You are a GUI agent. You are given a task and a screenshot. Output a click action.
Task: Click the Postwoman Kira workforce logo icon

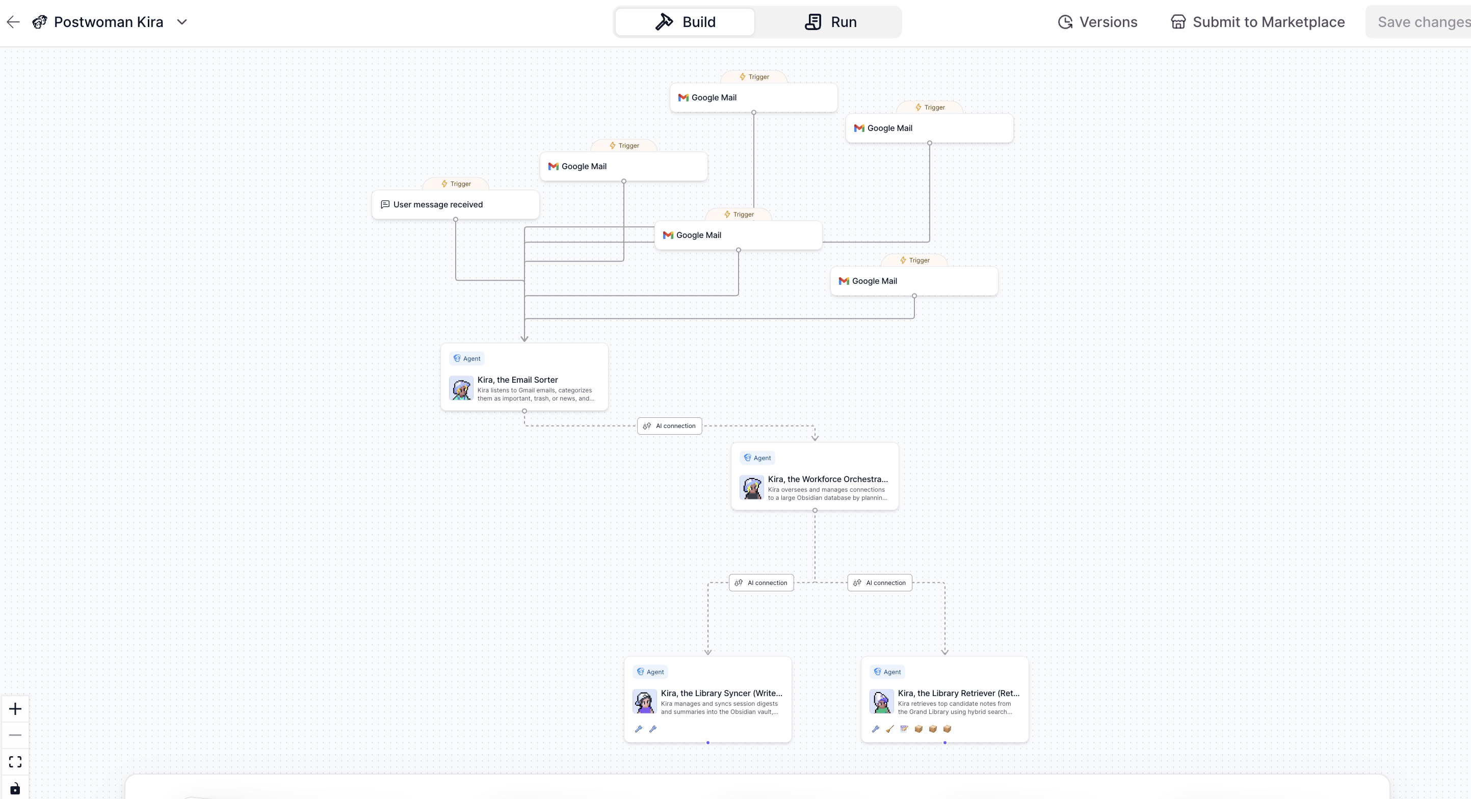click(39, 22)
